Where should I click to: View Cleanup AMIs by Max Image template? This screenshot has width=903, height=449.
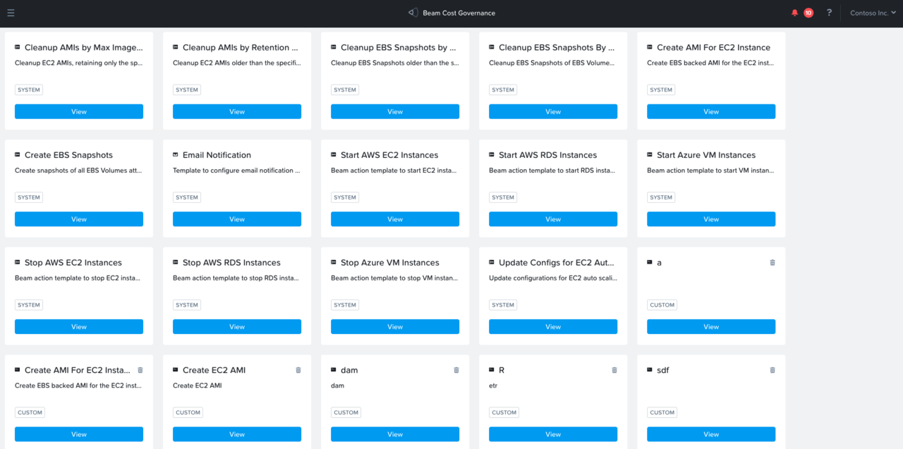79,111
